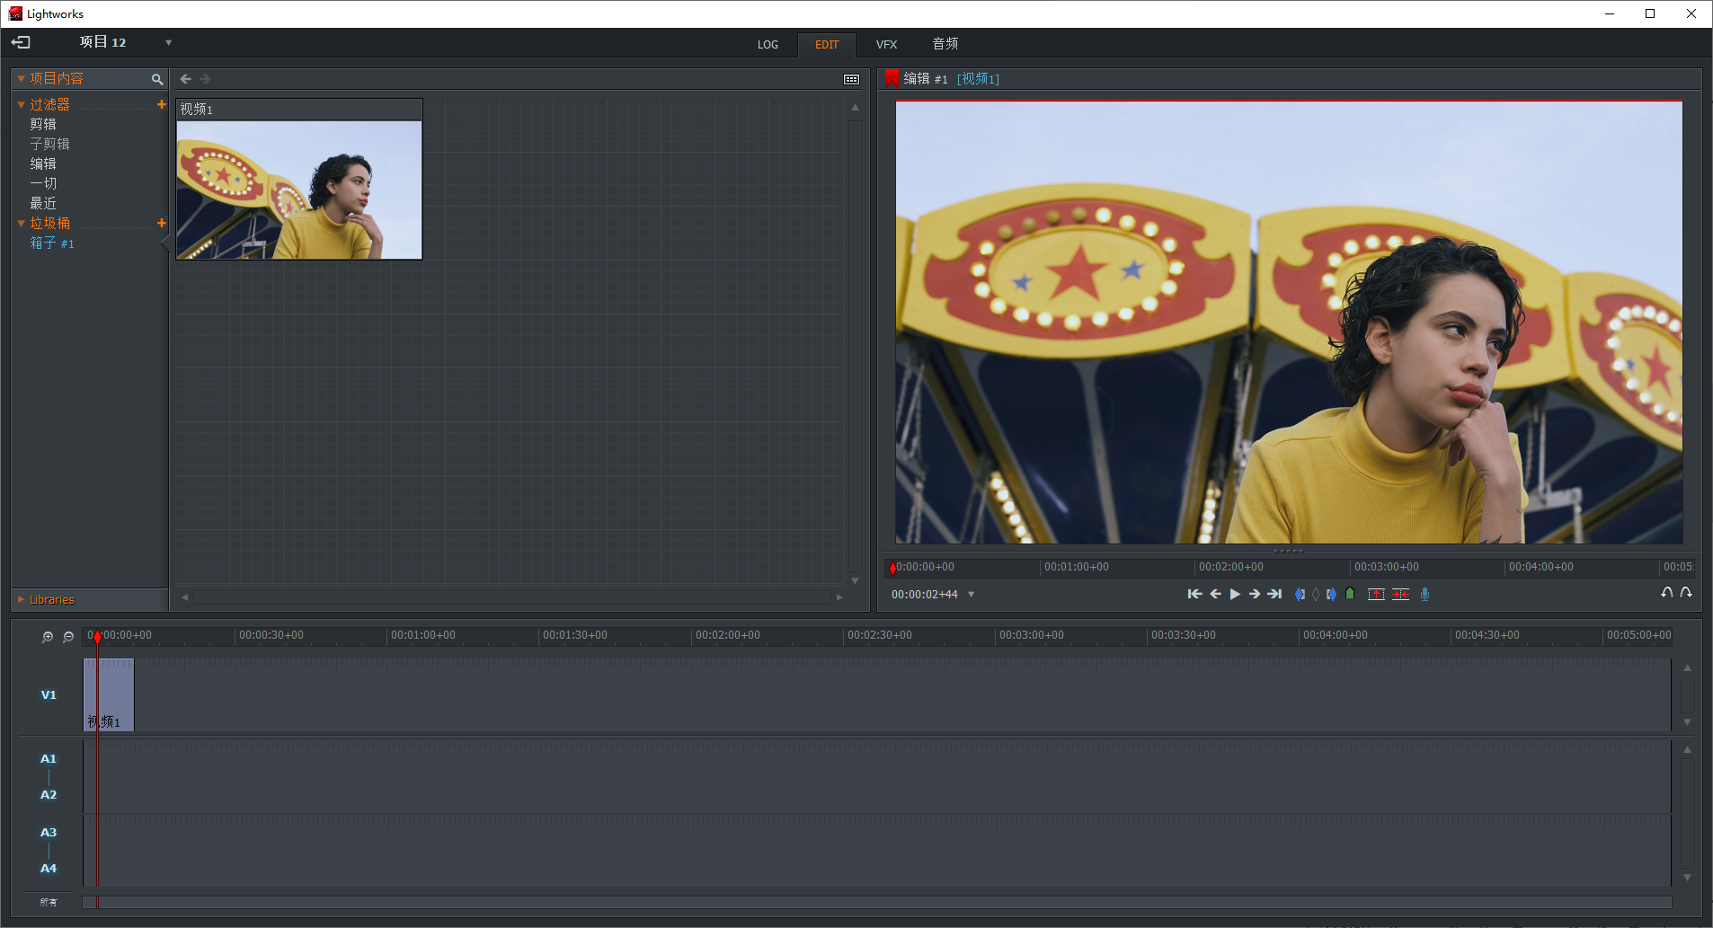1713x928 pixels.
Task: Add a new bin next to 垃圾桶
Action: [162, 223]
